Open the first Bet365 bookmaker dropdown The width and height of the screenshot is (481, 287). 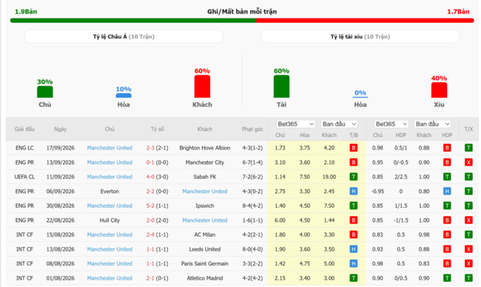click(x=295, y=124)
